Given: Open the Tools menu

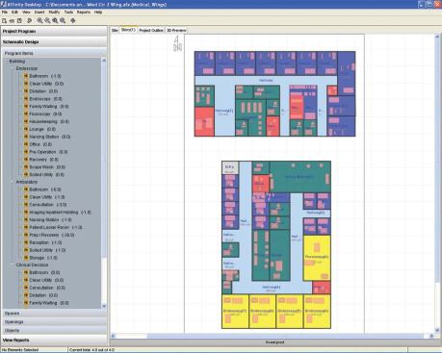Looking at the screenshot, I should pyautogui.click(x=68, y=13).
